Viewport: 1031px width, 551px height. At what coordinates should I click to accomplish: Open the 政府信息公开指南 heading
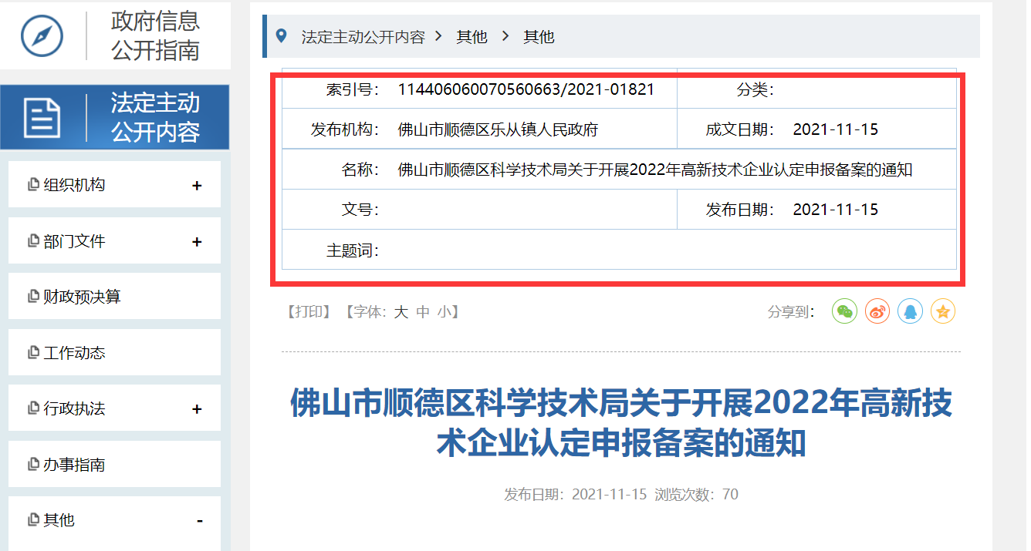pyautogui.click(x=155, y=35)
